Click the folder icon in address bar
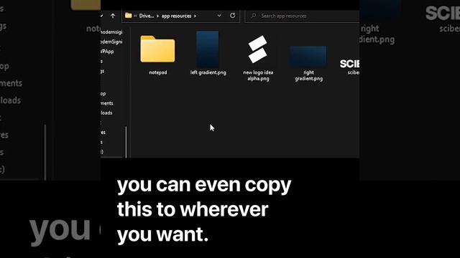This screenshot has width=460, height=258. [x=128, y=16]
